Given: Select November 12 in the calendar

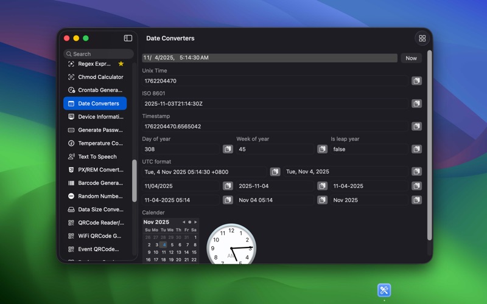Looking at the screenshot, I should (172, 252).
